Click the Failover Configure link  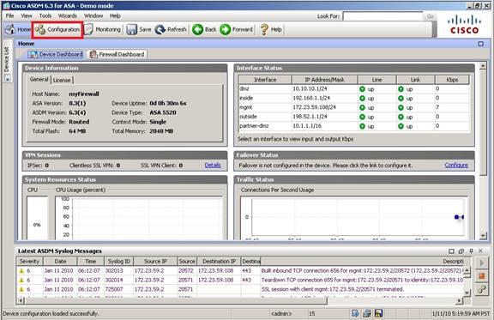click(x=456, y=166)
